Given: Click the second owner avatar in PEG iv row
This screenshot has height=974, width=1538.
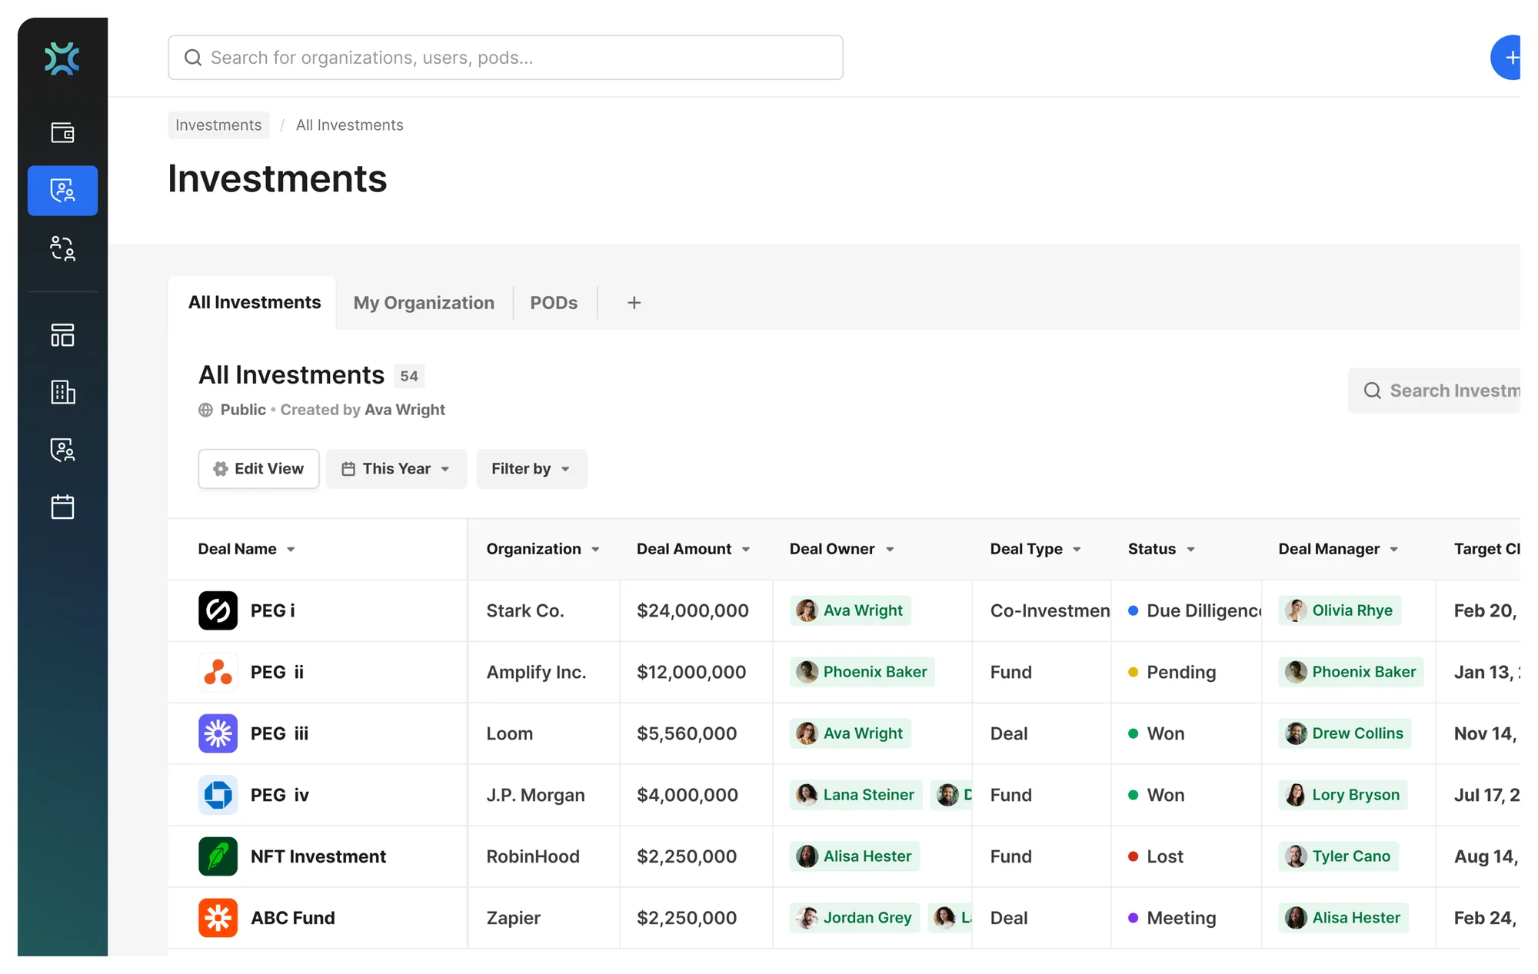Looking at the screenshot, I should point(947,795).
